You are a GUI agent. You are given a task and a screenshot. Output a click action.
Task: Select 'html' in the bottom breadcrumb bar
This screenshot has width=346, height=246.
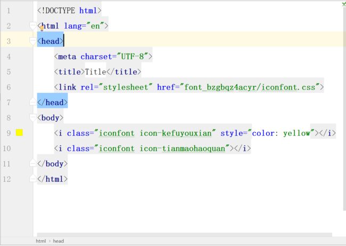(x=41, y=241)
